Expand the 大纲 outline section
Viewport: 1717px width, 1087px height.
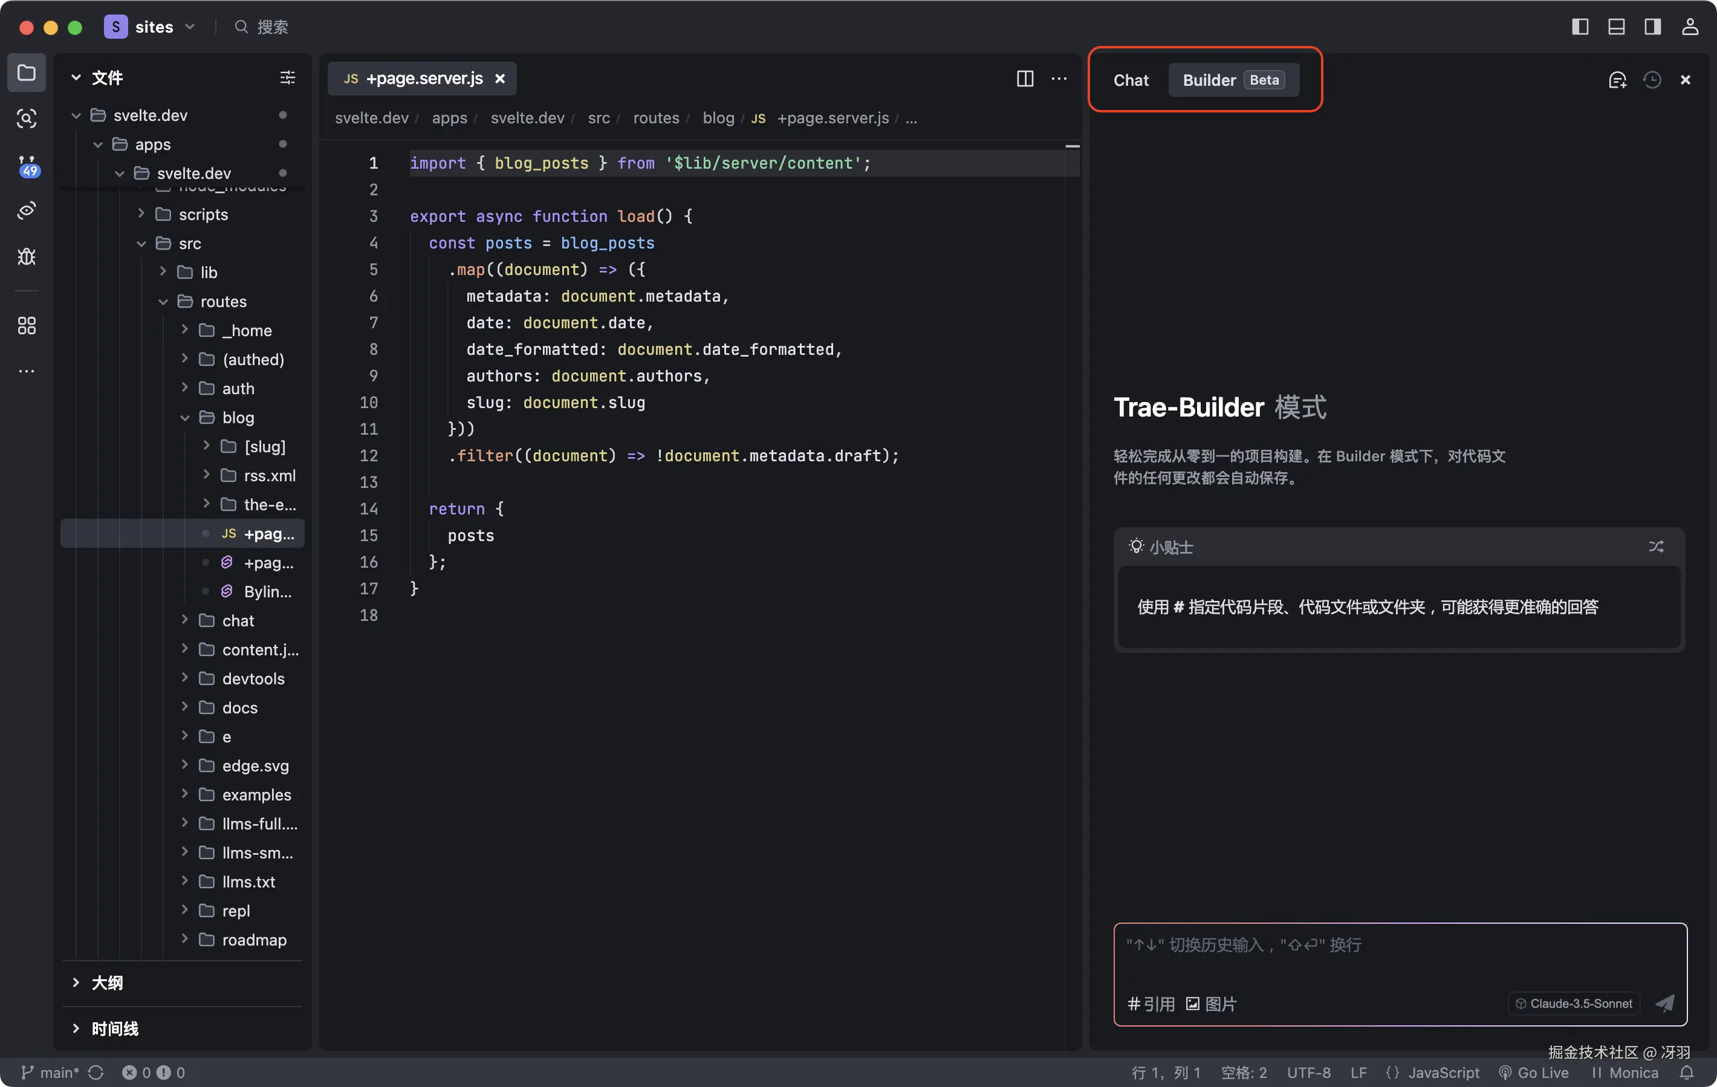coord(107,983)
